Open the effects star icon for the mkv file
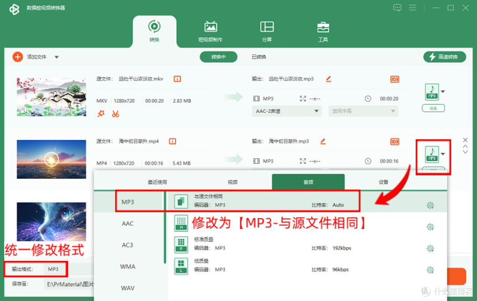 tap(101, 114)
